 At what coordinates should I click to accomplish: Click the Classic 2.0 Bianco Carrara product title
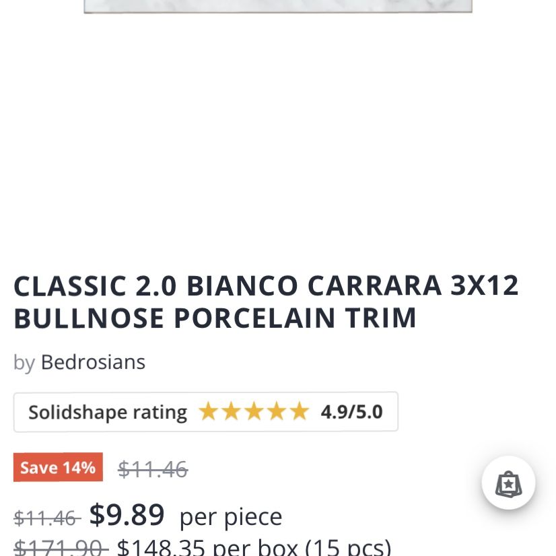pos(266,302)
